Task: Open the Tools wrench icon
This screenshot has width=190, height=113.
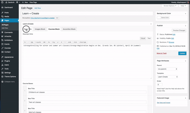Action: pyautogui.click(x=2, y=69)
